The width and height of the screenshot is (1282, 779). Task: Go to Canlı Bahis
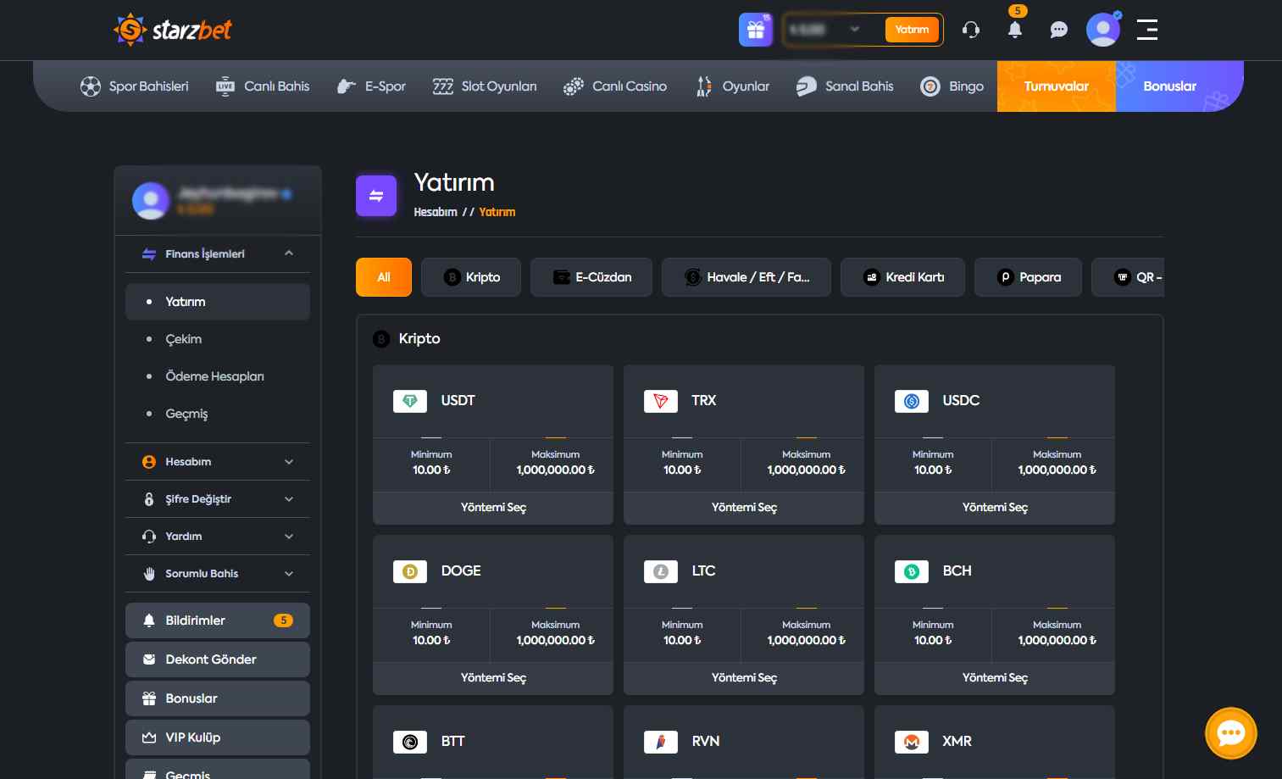point(263,86)
